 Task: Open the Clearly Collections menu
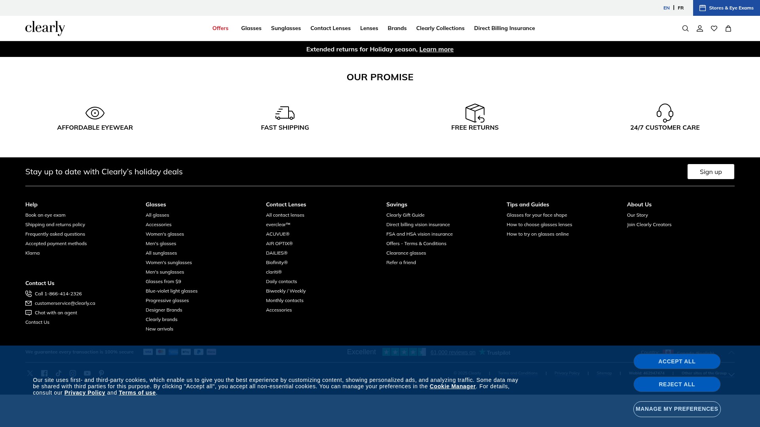[x=440, y=28]
